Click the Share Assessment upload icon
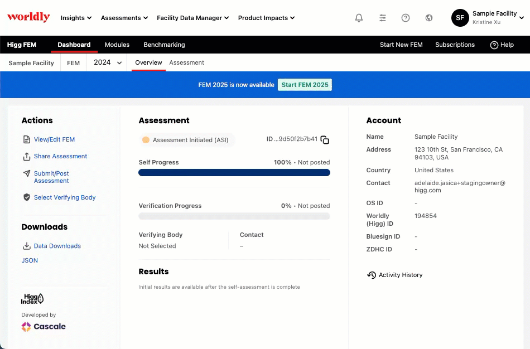Screen dimensions: 530x349 pos(27,157)
